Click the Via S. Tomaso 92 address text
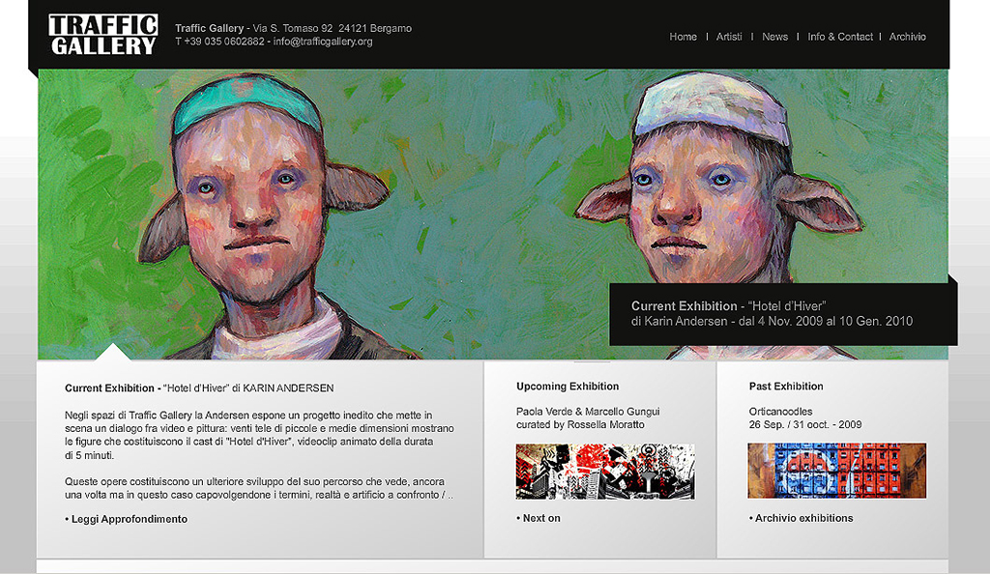Screen dimensions: 990x574 pyautogui.click(x=333, y=28)
